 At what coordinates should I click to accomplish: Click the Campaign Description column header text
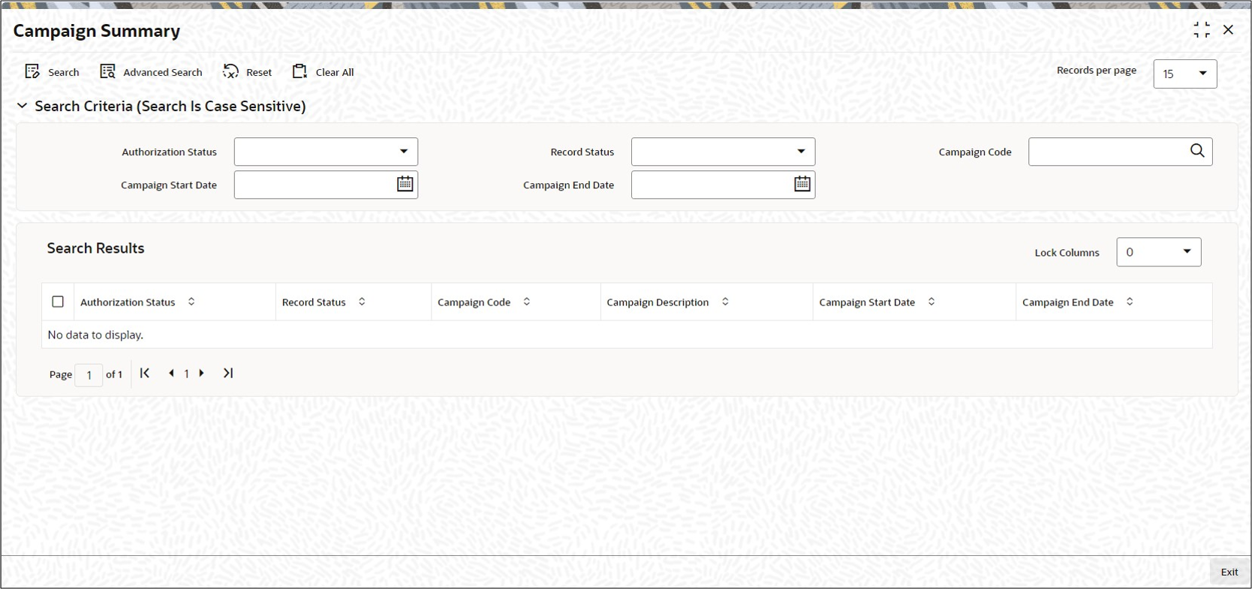point(658,302)
